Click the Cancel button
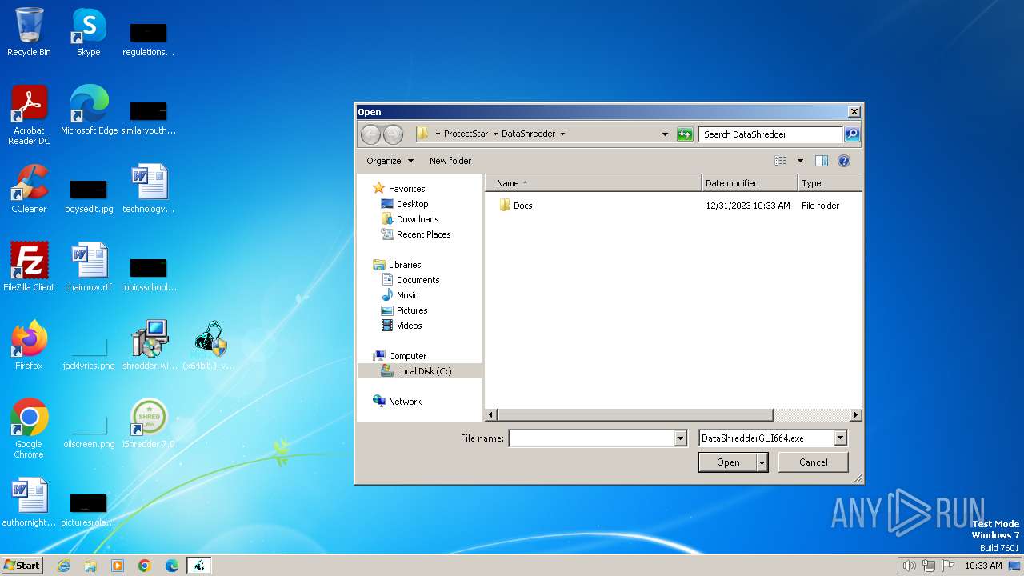 [814, 462]
